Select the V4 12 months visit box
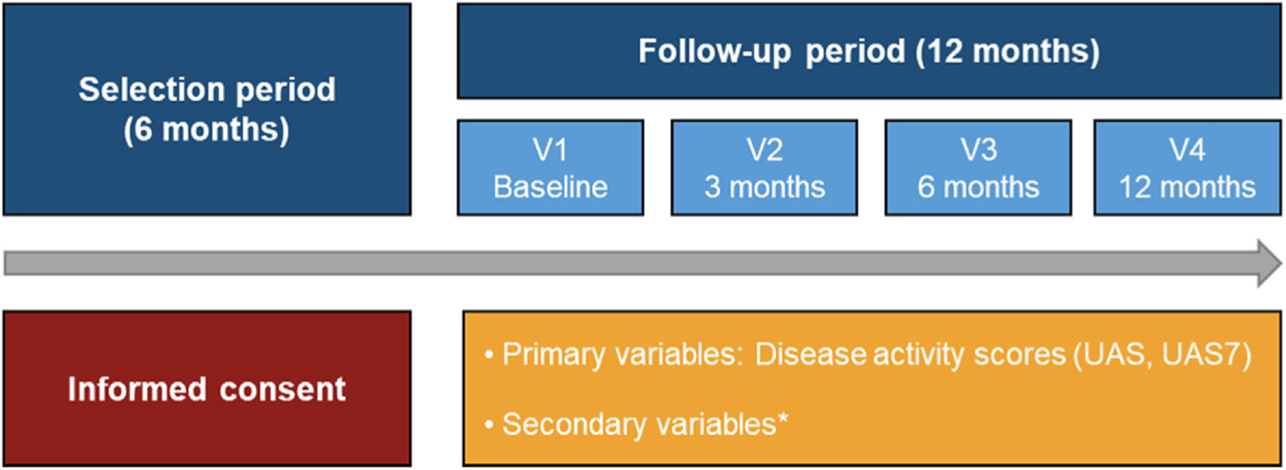 1187,168
